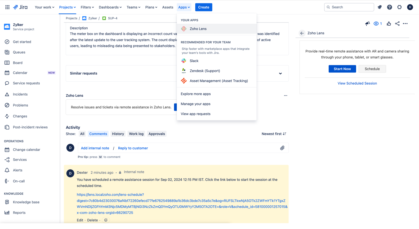The height and width of the screenshot is (229, 419).
Task: Open the Settings gear icon
Action: point(400,7)
